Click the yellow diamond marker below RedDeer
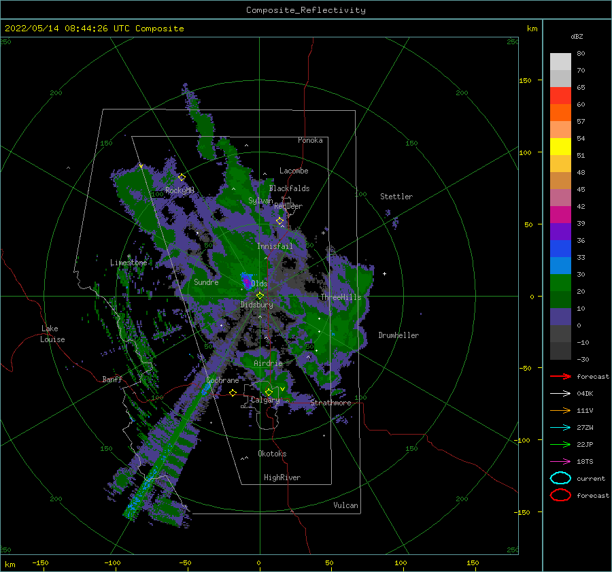The width and height of the screenshot is (612, 572). pos(280,221)
